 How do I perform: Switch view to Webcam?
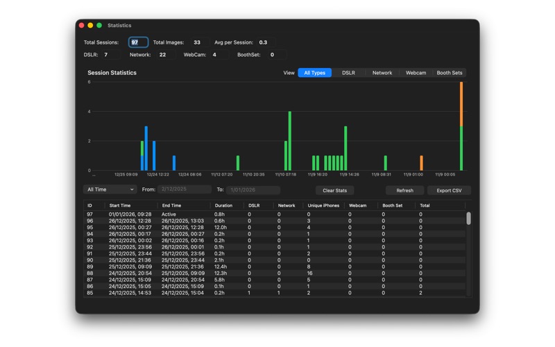point(416,73)
